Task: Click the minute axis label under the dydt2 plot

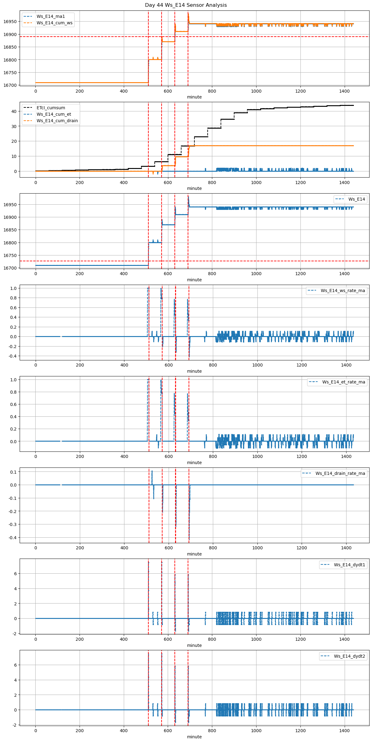Action: point(194,737)
